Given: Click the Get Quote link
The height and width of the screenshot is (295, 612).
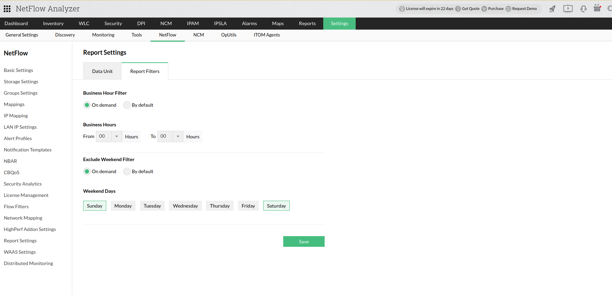Looking at the screenshot, I should click(x=471, y=9).
